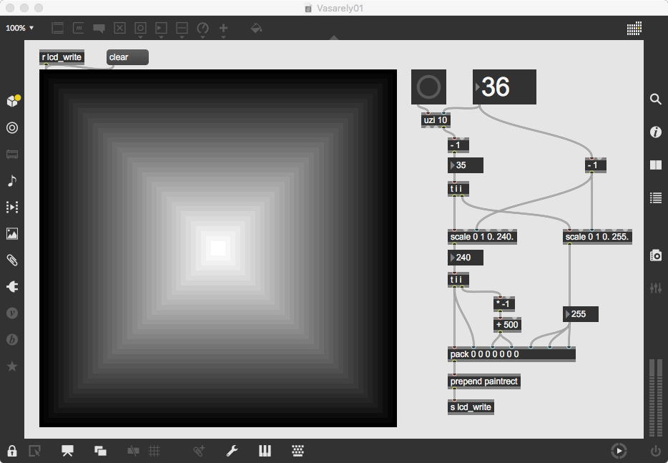Select the number box showing 255
Screen dimensions: 668x463
pos(581,314)
